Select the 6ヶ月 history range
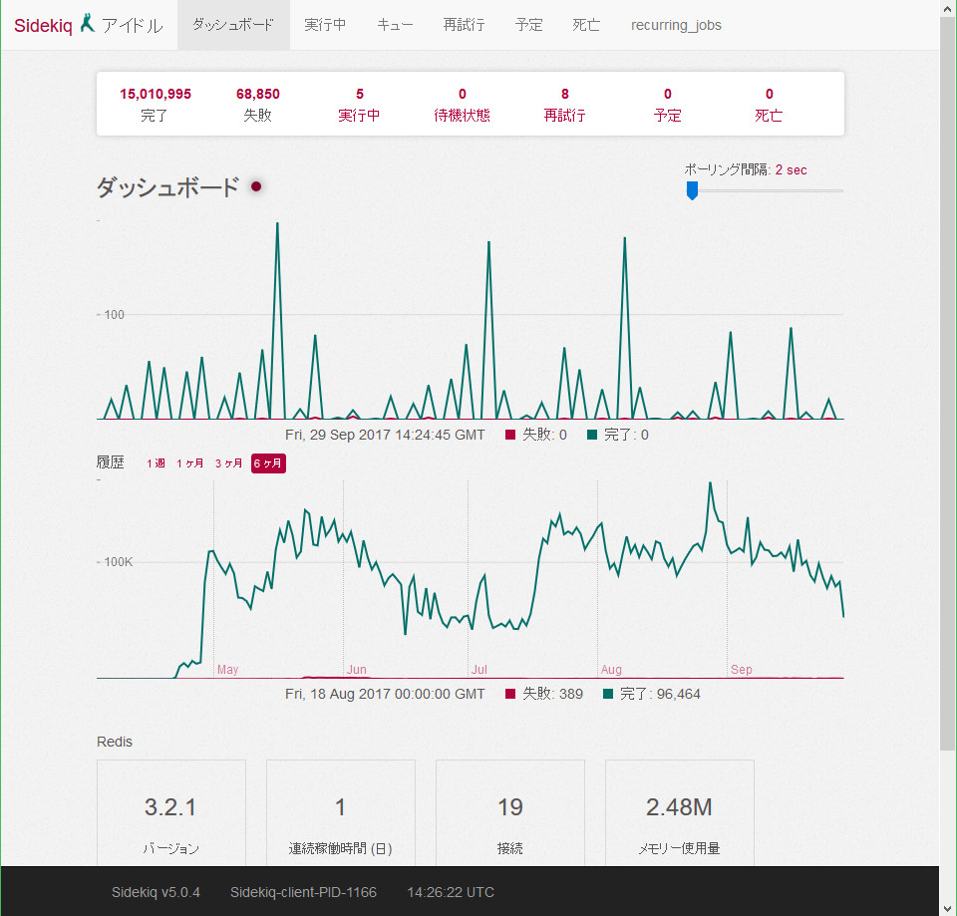The width and height of the screenshot is (957, 916). [268, 463]
